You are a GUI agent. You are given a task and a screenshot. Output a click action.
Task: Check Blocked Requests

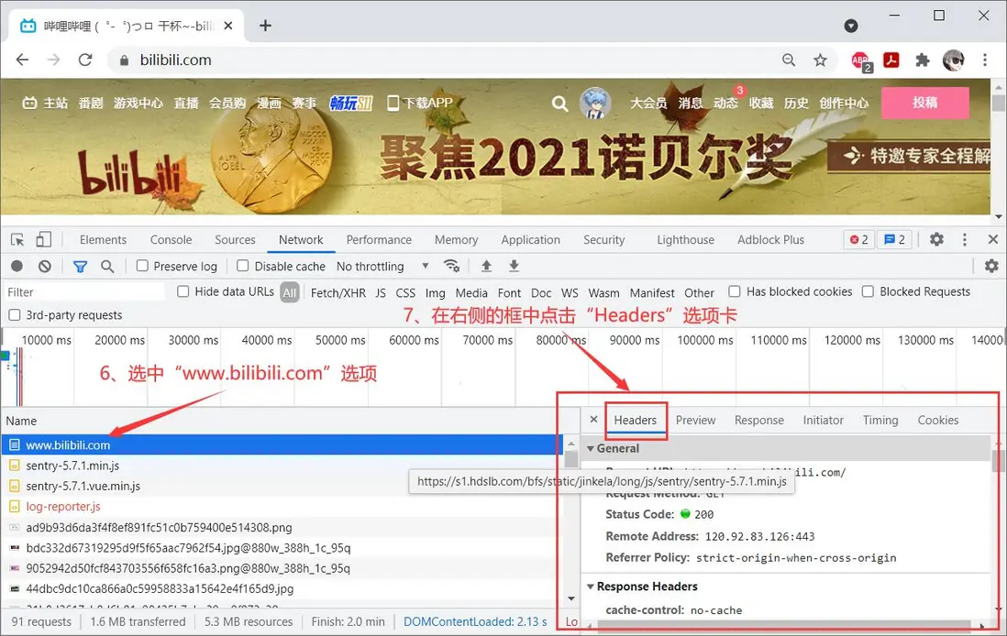tap(868, 291)
